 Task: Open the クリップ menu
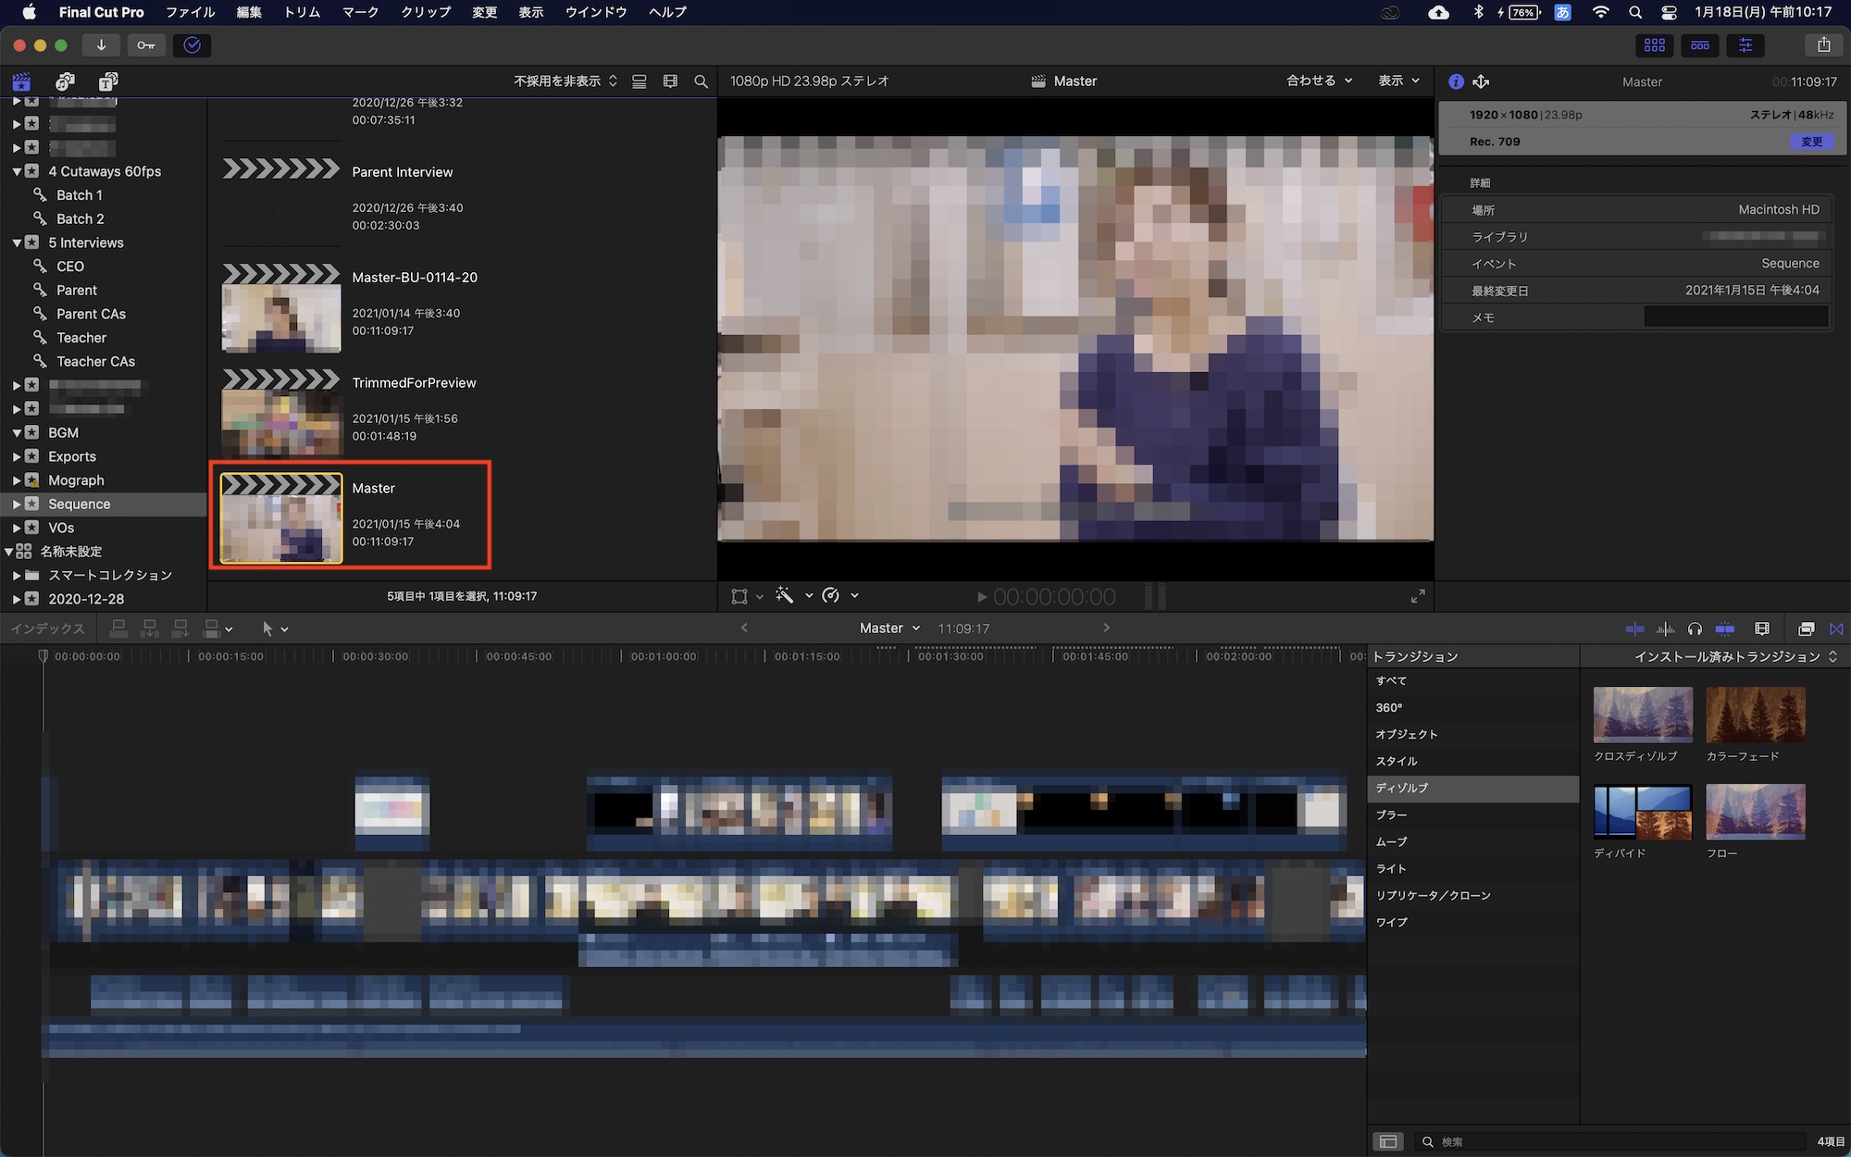pyautogui.click(x=426, y=12)
